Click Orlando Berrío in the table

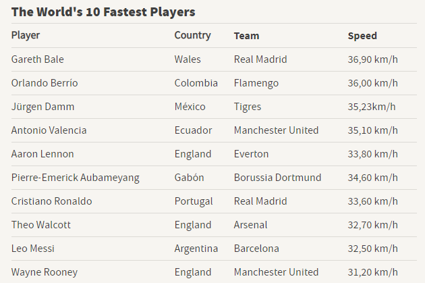[x=45, y=83]
